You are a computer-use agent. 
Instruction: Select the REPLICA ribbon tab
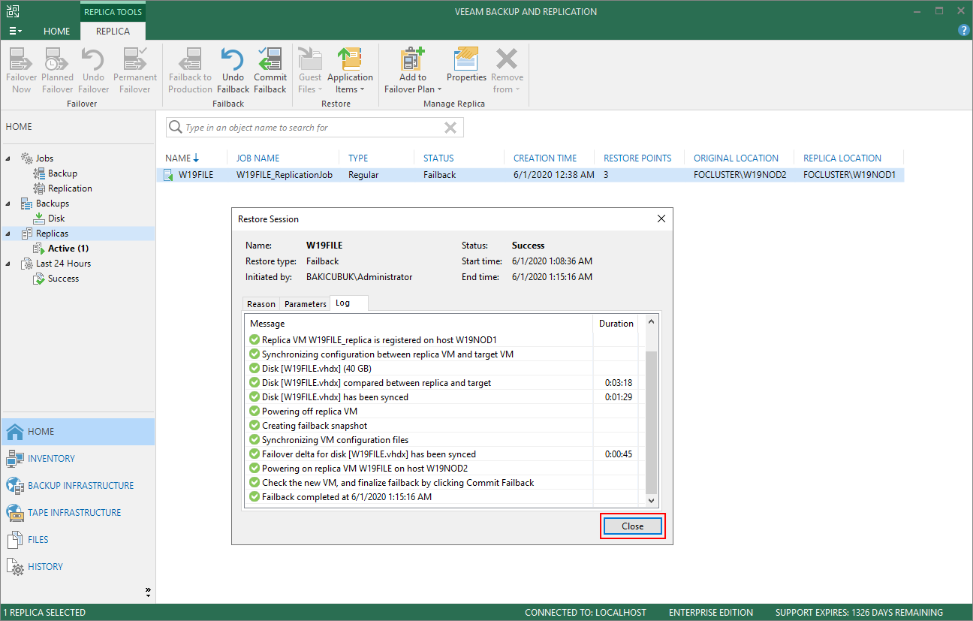click(113, 32)
